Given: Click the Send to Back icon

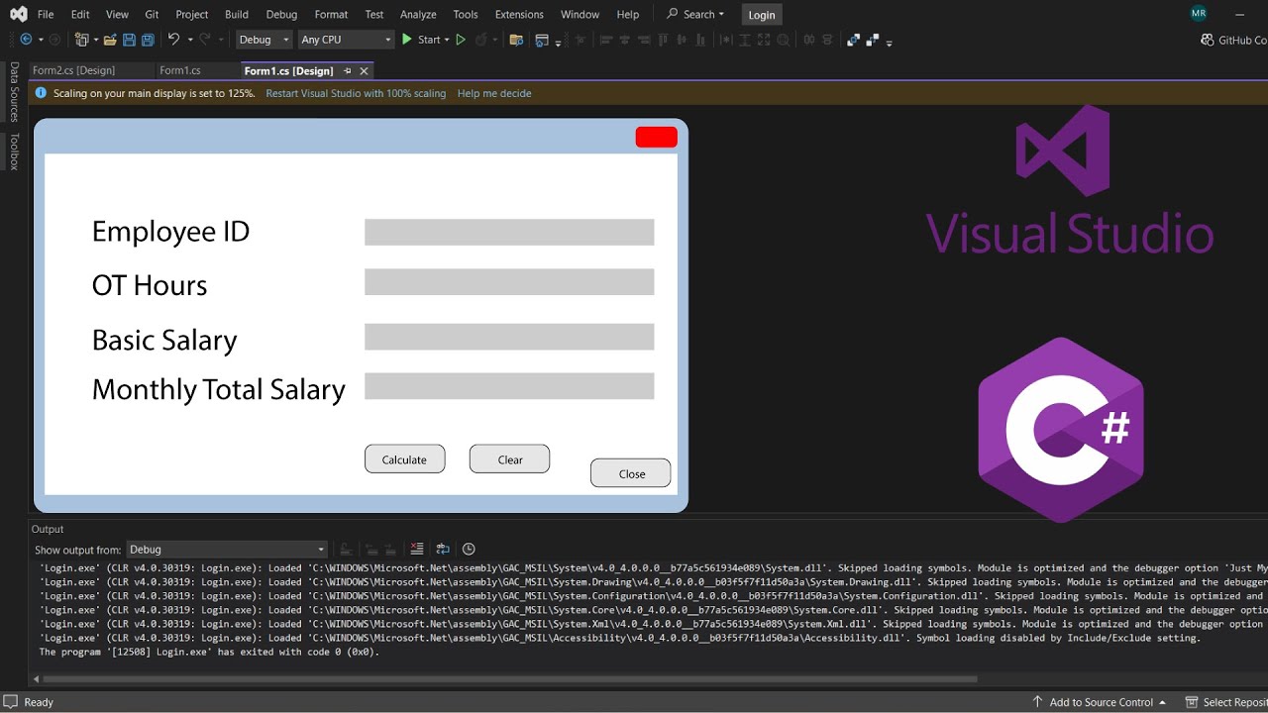Looking at the screenshot, I should coord(873,40).
